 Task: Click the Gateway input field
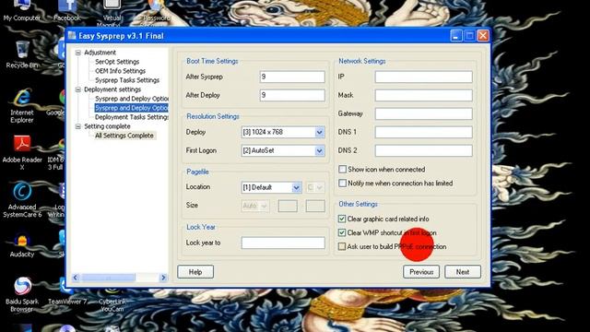tap(424, 113)
